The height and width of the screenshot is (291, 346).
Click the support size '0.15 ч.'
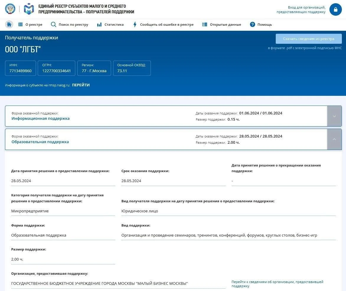tap(234, 119)
